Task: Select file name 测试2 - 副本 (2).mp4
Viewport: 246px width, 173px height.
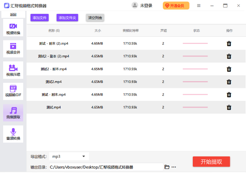Action: pyautogui.click(x=54, y=56)
